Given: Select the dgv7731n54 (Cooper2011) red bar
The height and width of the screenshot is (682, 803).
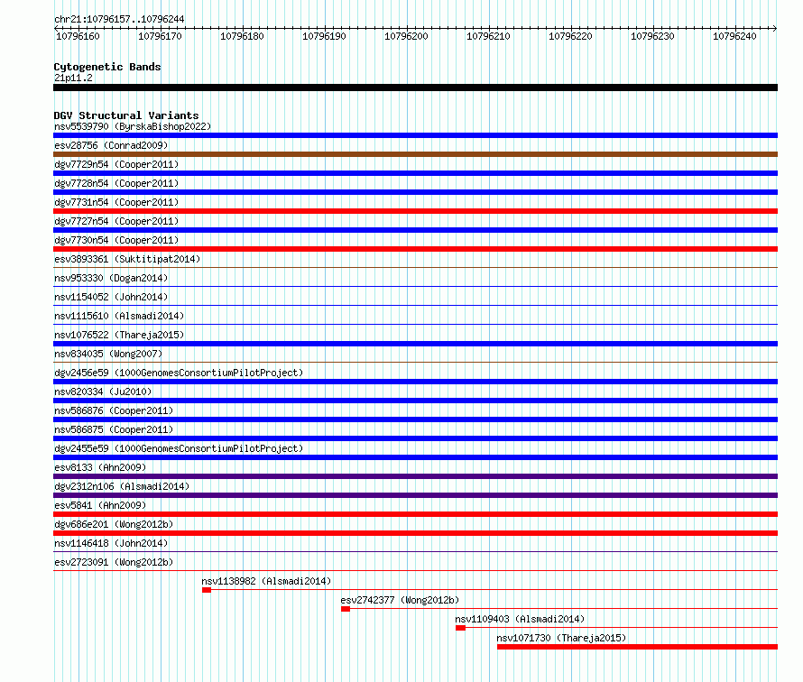Looking at the screenshot, I should 415,211.
